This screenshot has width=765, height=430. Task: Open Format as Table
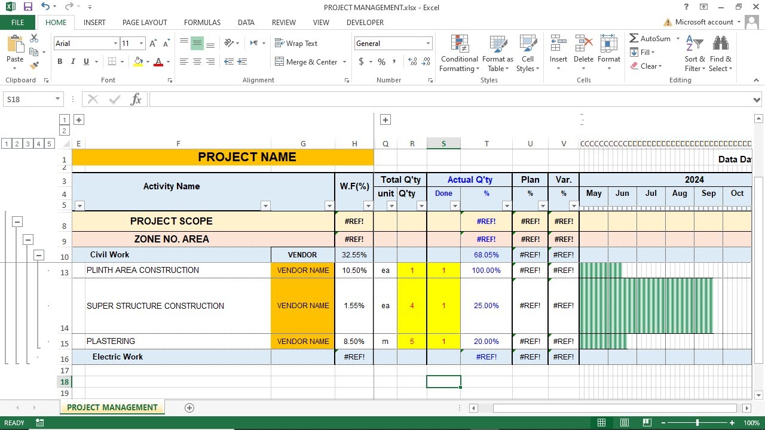(x=497, y=54)
